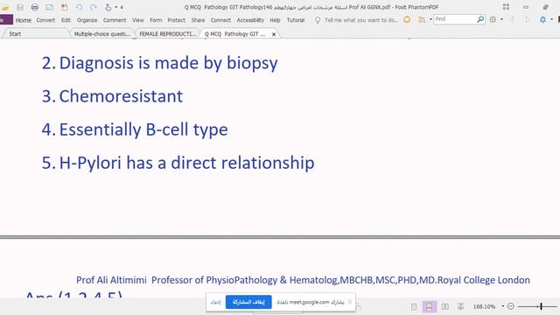Screen dimensions: 560x315
Task: Expand the zoom percentage dropdown
Action: (502, 306)
